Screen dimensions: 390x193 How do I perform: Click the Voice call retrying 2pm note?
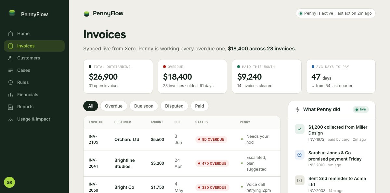(259, 187)
